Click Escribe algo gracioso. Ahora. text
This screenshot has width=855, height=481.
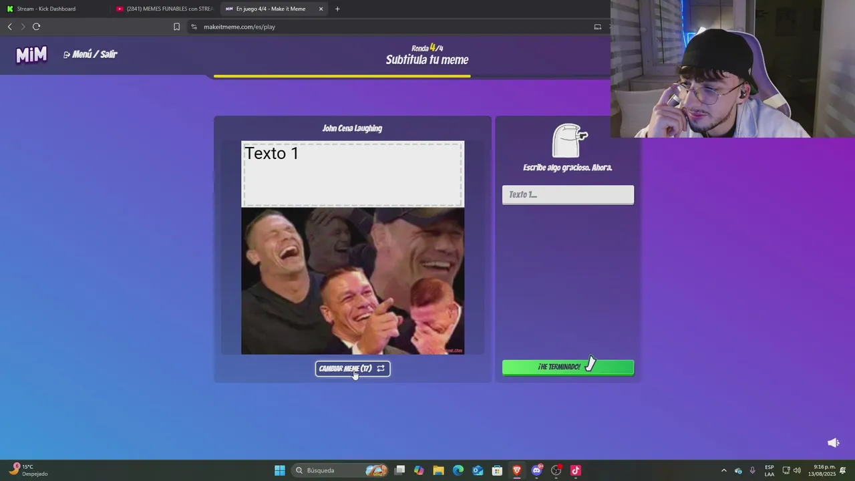[x=568, y=168]
